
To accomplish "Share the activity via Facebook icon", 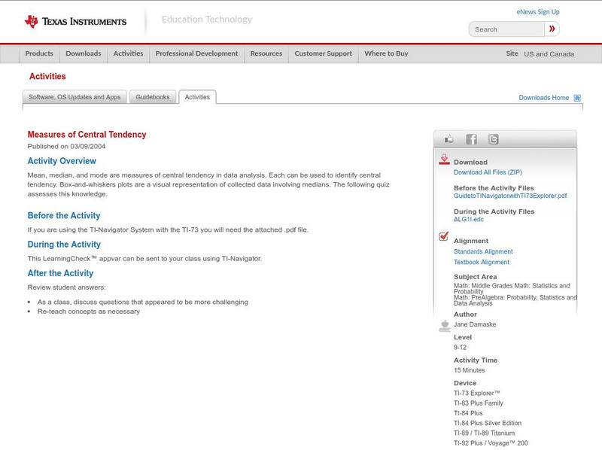I will (471, 139).
